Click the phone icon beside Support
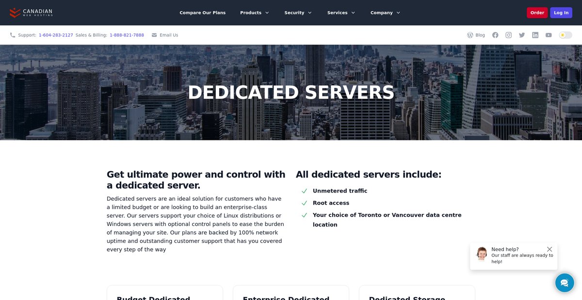This screenshot has height=300, width=582. pos(13,35)
